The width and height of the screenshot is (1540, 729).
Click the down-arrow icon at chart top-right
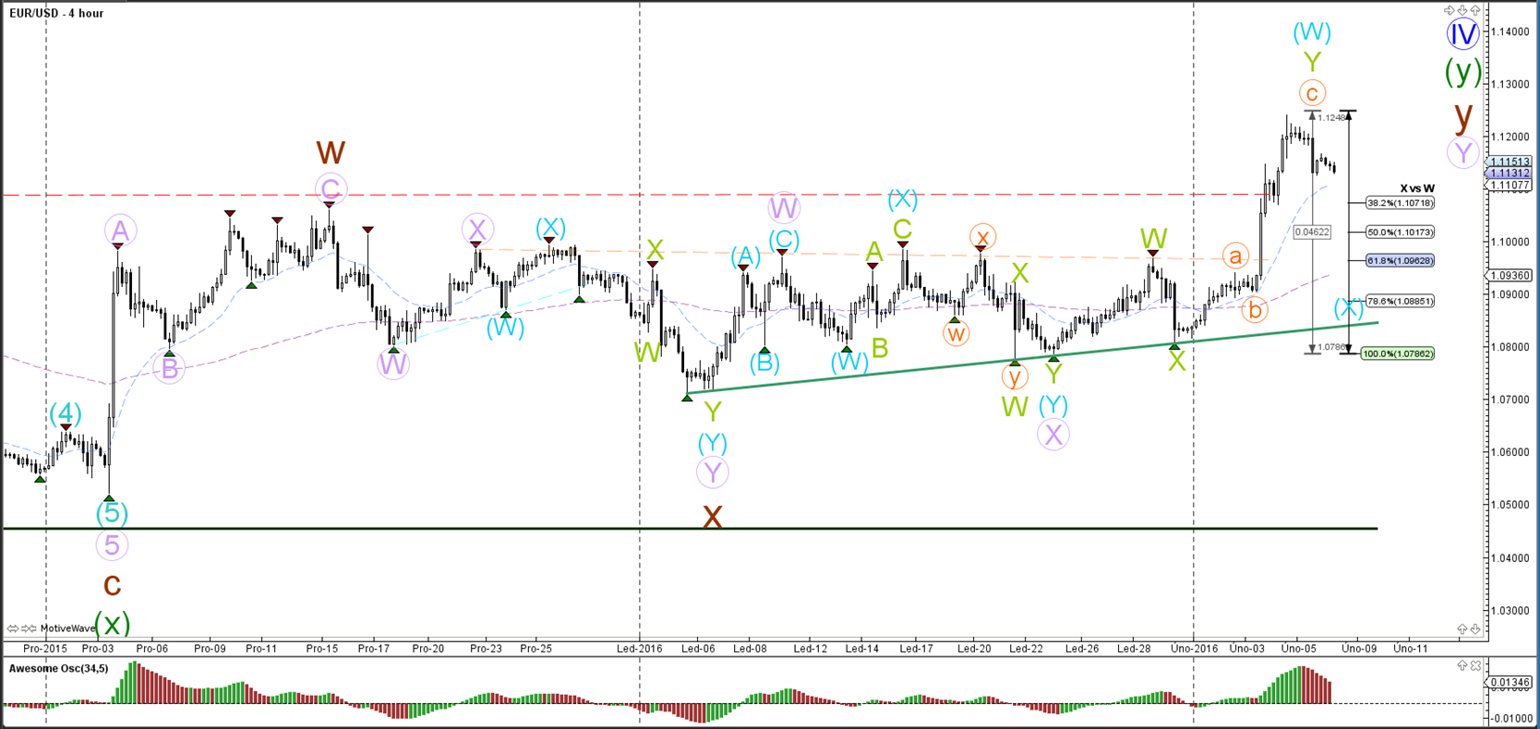tap(1462, 10)
